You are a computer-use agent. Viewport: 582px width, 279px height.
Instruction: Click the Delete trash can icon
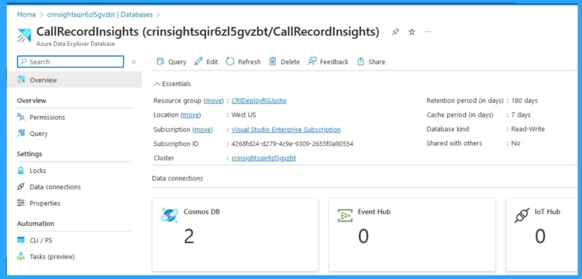273,61
